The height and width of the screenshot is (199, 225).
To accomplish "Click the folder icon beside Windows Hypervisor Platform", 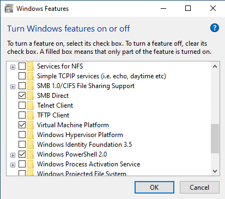I will 30,135.
